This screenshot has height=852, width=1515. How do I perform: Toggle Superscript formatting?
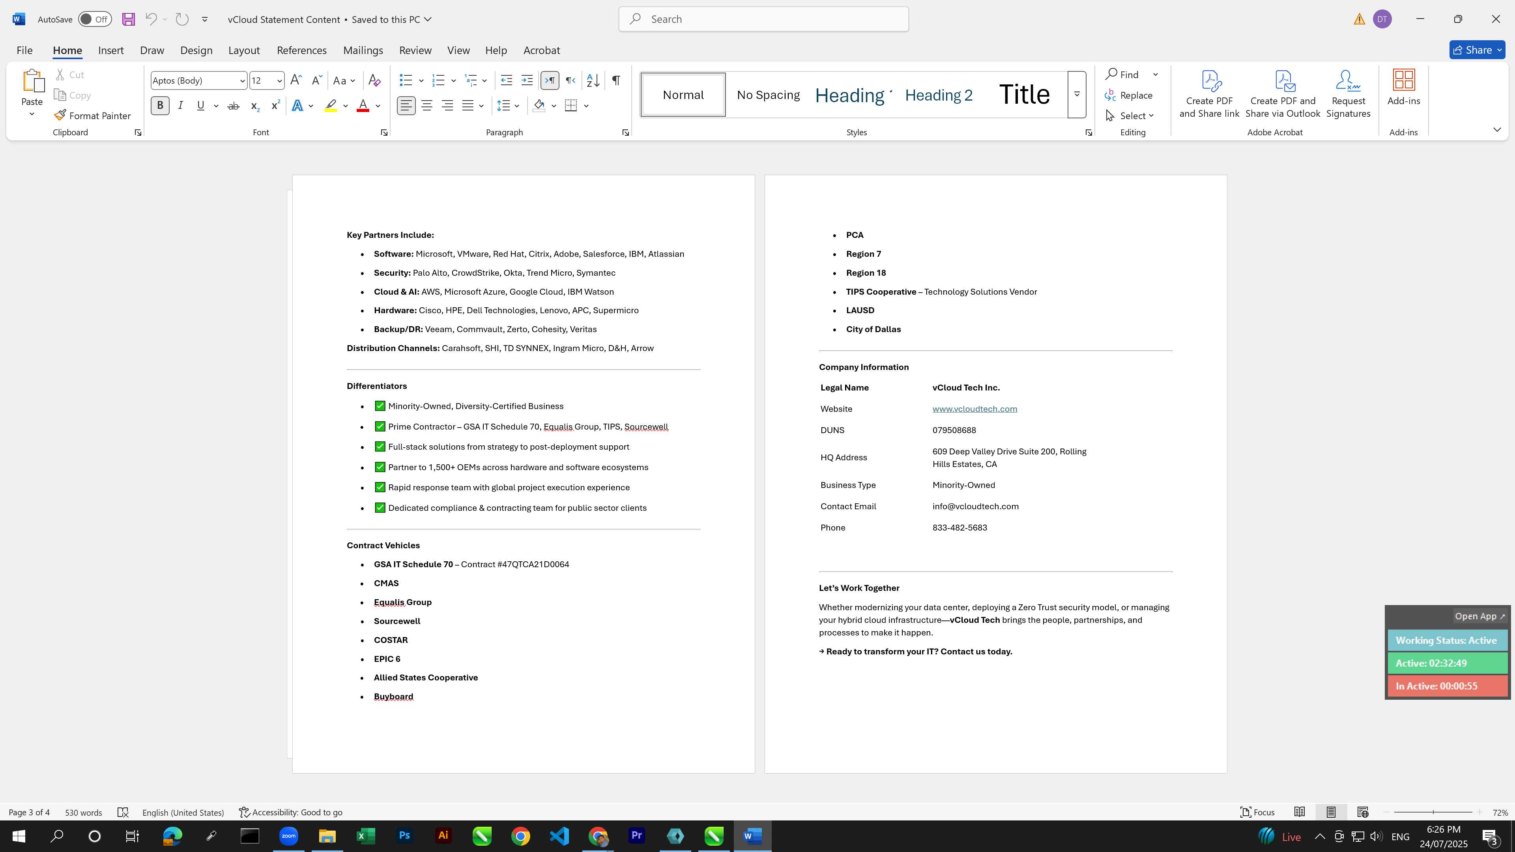[275, 106]
